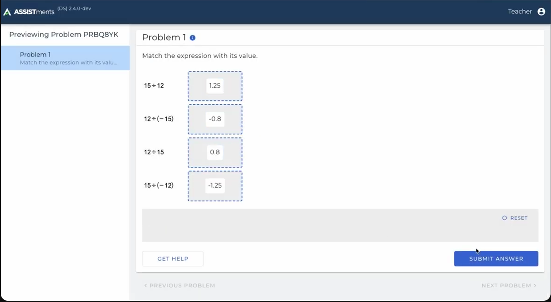Click the 0.8 answer tile

click(215, 152)
